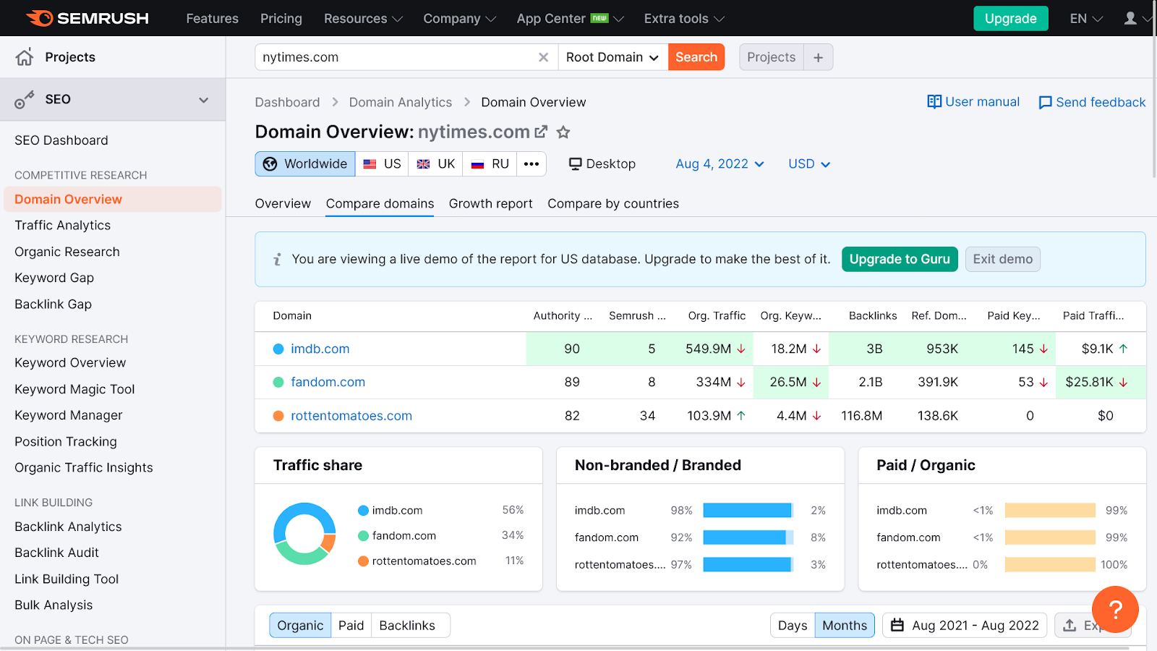The height and width of the screenshot is (651, 1157).
Task: Open the fandom.com domain link
Action: tap(328, 382)
